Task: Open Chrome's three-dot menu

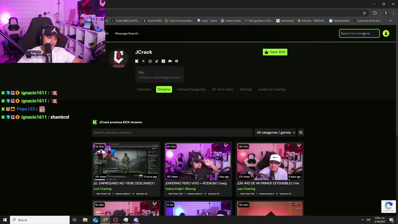Action: pyautogui.click(x=394, y=13)
